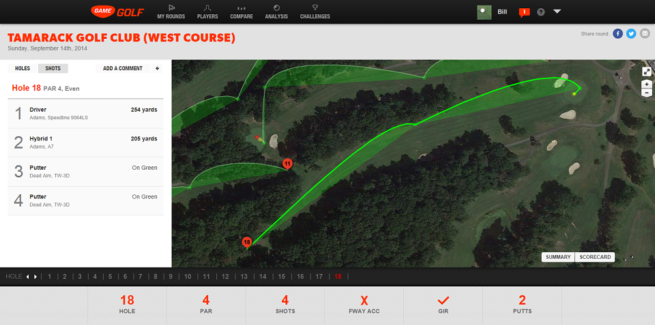Share round via Twitter icon
The width and height of the screenshot is (655, 325).
631,34
